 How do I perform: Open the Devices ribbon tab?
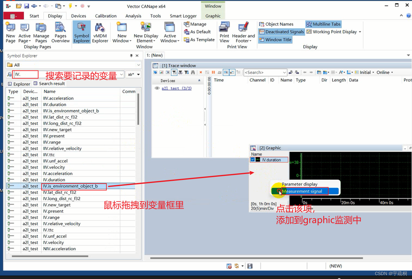point(79,16)
